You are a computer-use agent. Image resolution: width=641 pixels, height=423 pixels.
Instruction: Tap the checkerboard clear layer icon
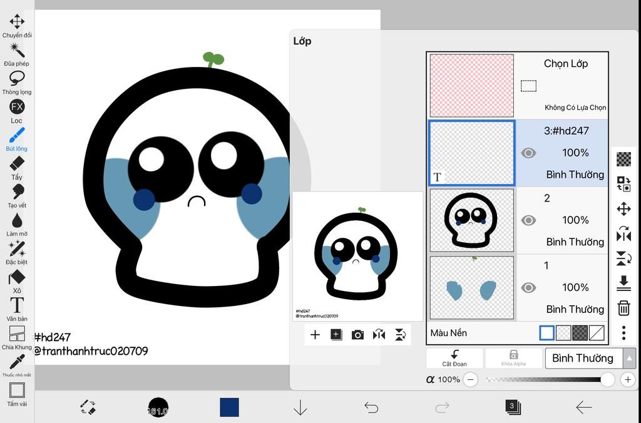point(623,159)
